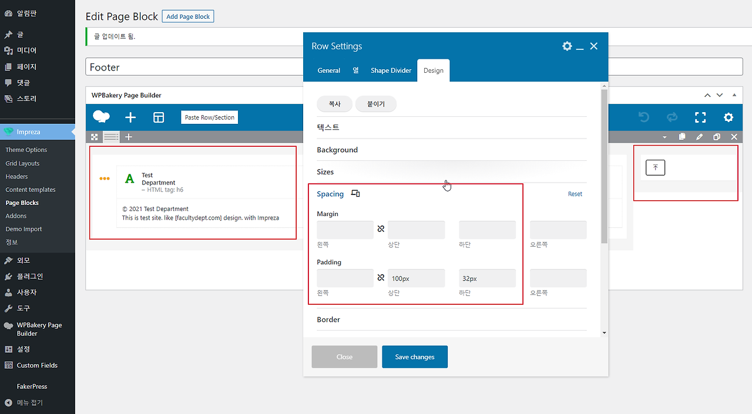Click the redo arrow icon
The width and height of the screenshot is (752, 414).
pos(672,117)
